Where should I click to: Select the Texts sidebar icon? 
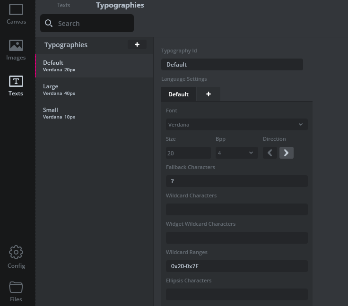(16, 86)
